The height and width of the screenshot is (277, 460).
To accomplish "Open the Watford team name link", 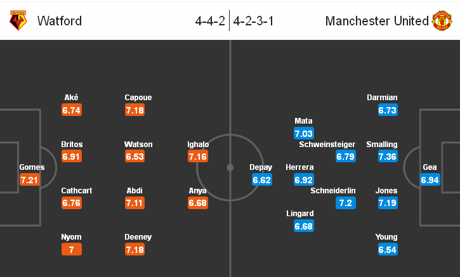I will click(60, 21).
